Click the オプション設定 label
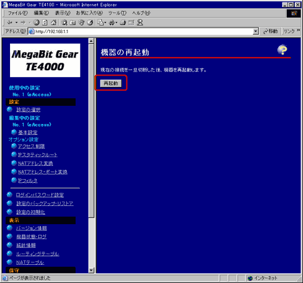This screenshot has height=283, width=303. pos(24,140)
